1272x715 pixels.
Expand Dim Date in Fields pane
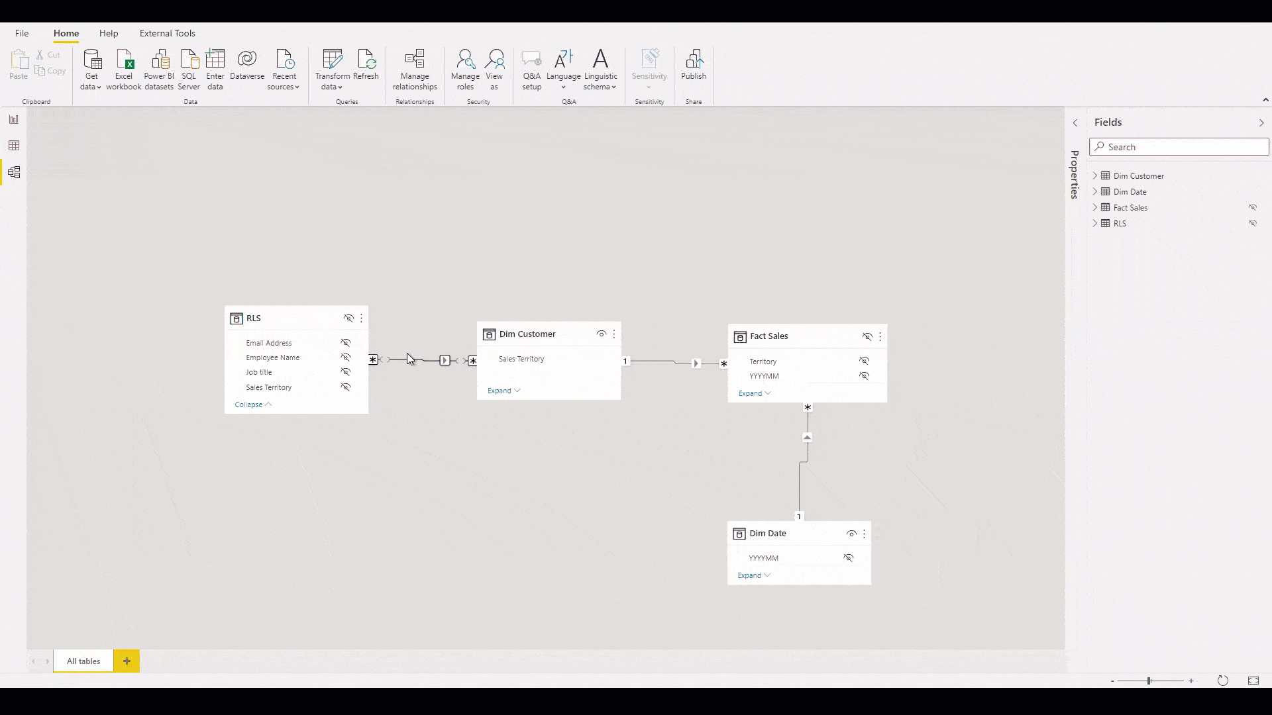click(x=1095, y=192)
